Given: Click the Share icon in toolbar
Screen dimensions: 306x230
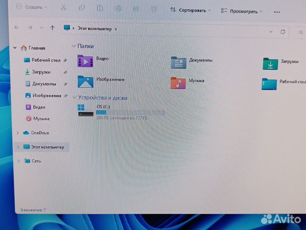Looking at the screenshot, I should click(136, 9).
